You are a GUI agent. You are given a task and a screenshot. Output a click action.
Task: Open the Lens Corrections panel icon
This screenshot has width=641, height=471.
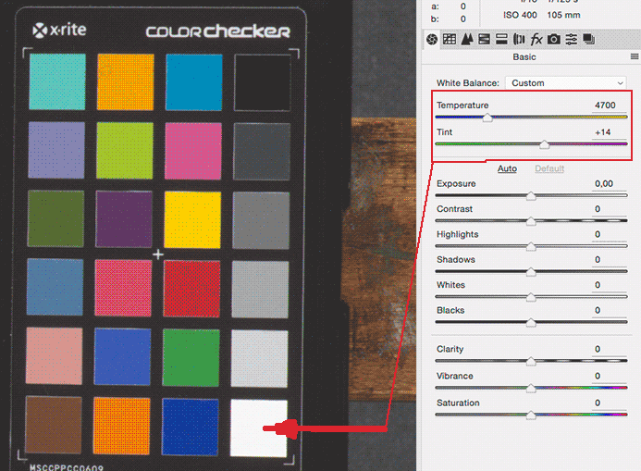point(519,39)
